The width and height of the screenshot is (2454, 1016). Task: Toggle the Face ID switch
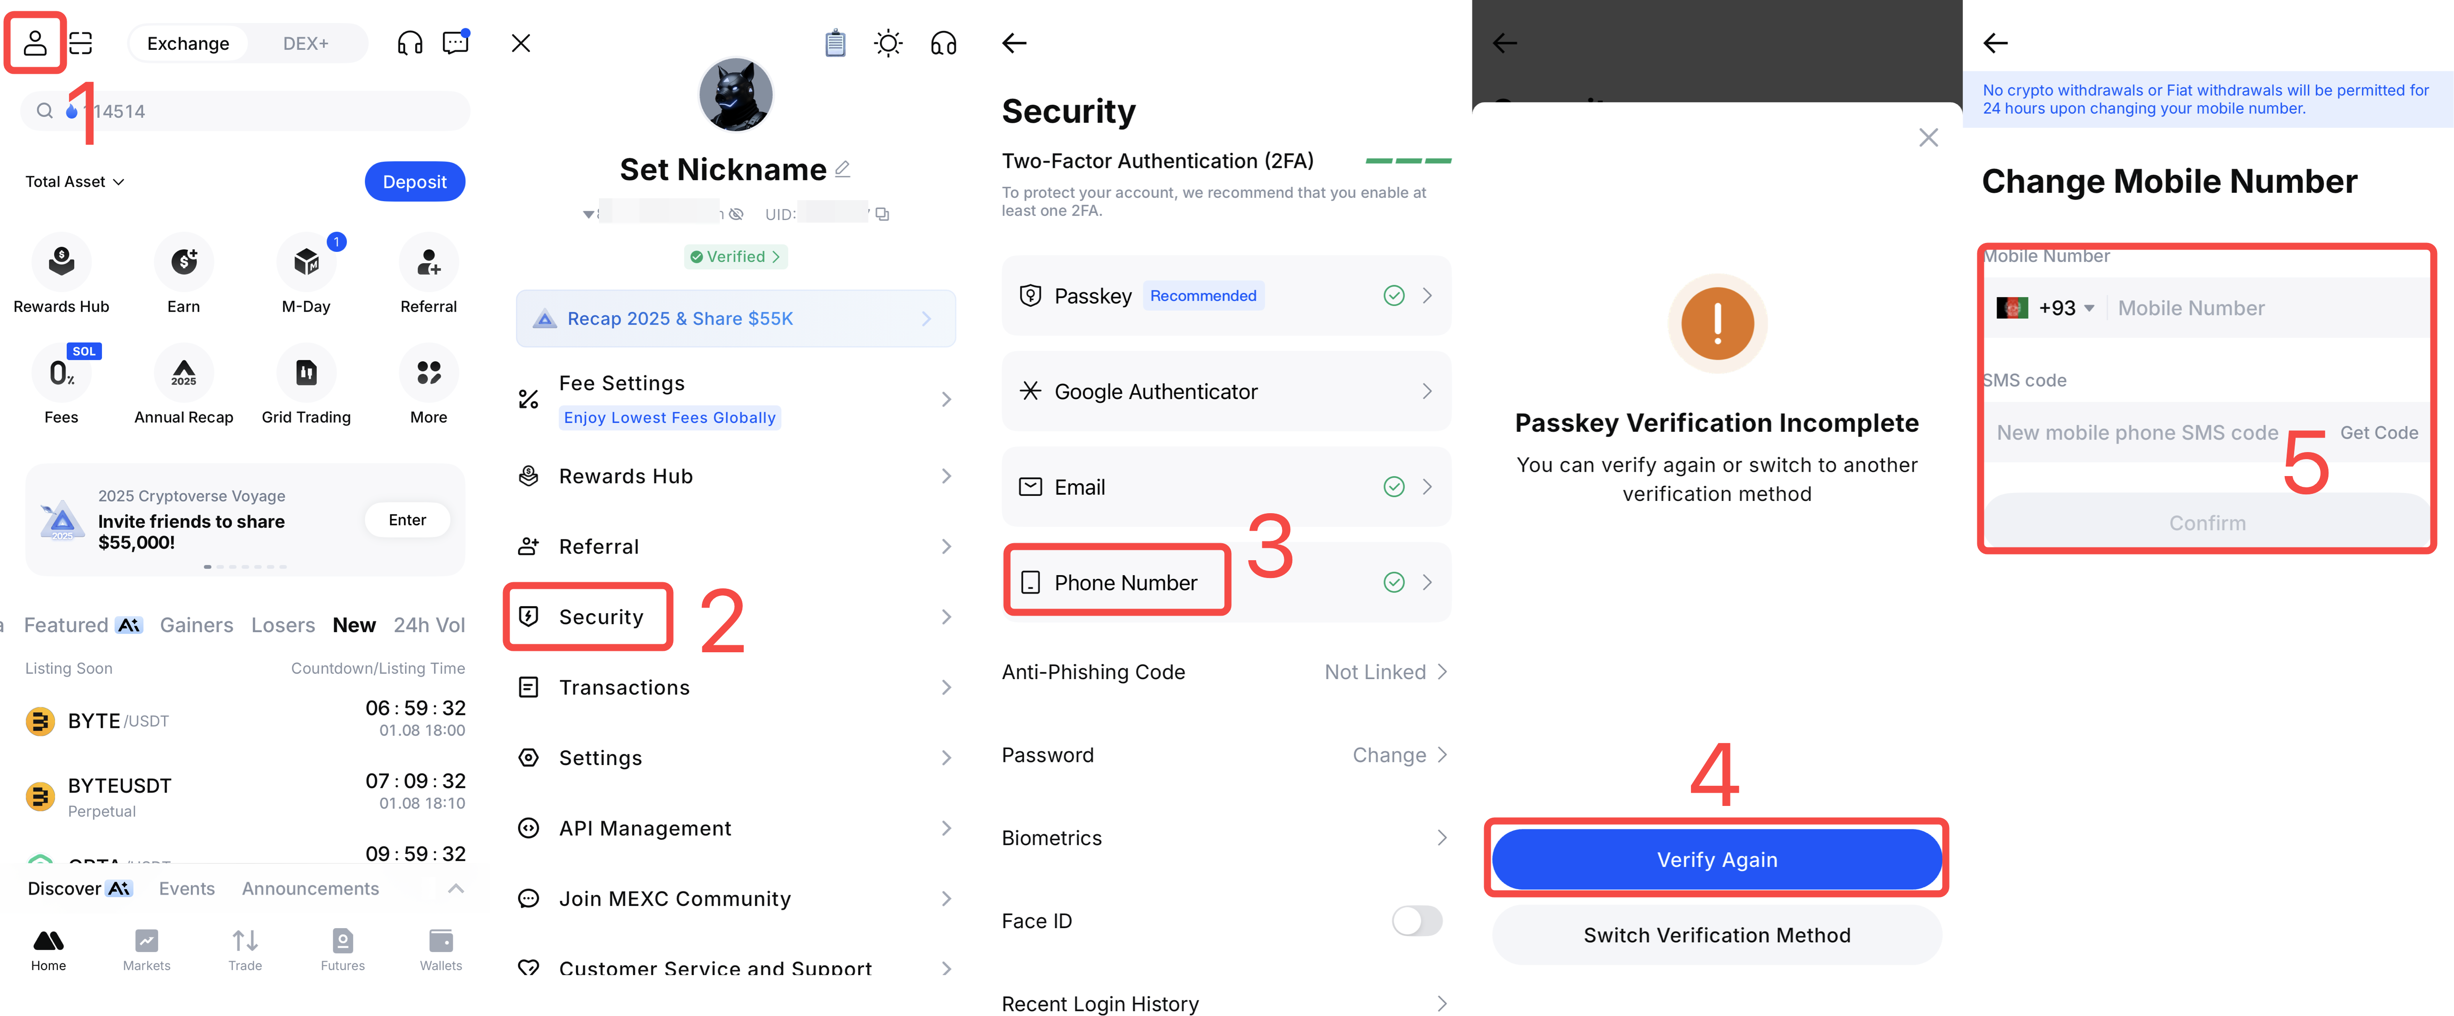tap(1416, 920)
